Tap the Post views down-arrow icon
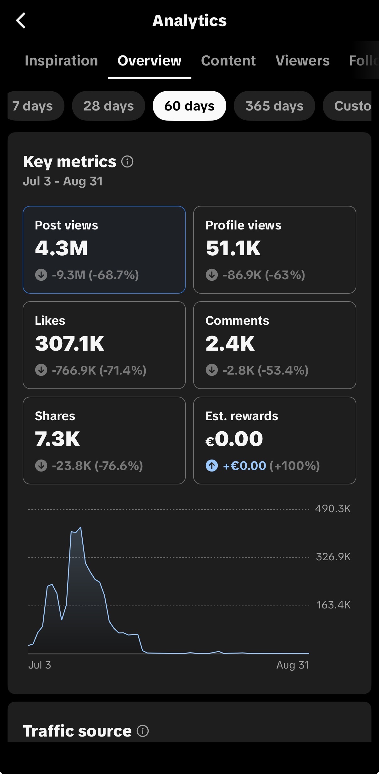This screenshot has height=774, width=379. pos(41,275)
